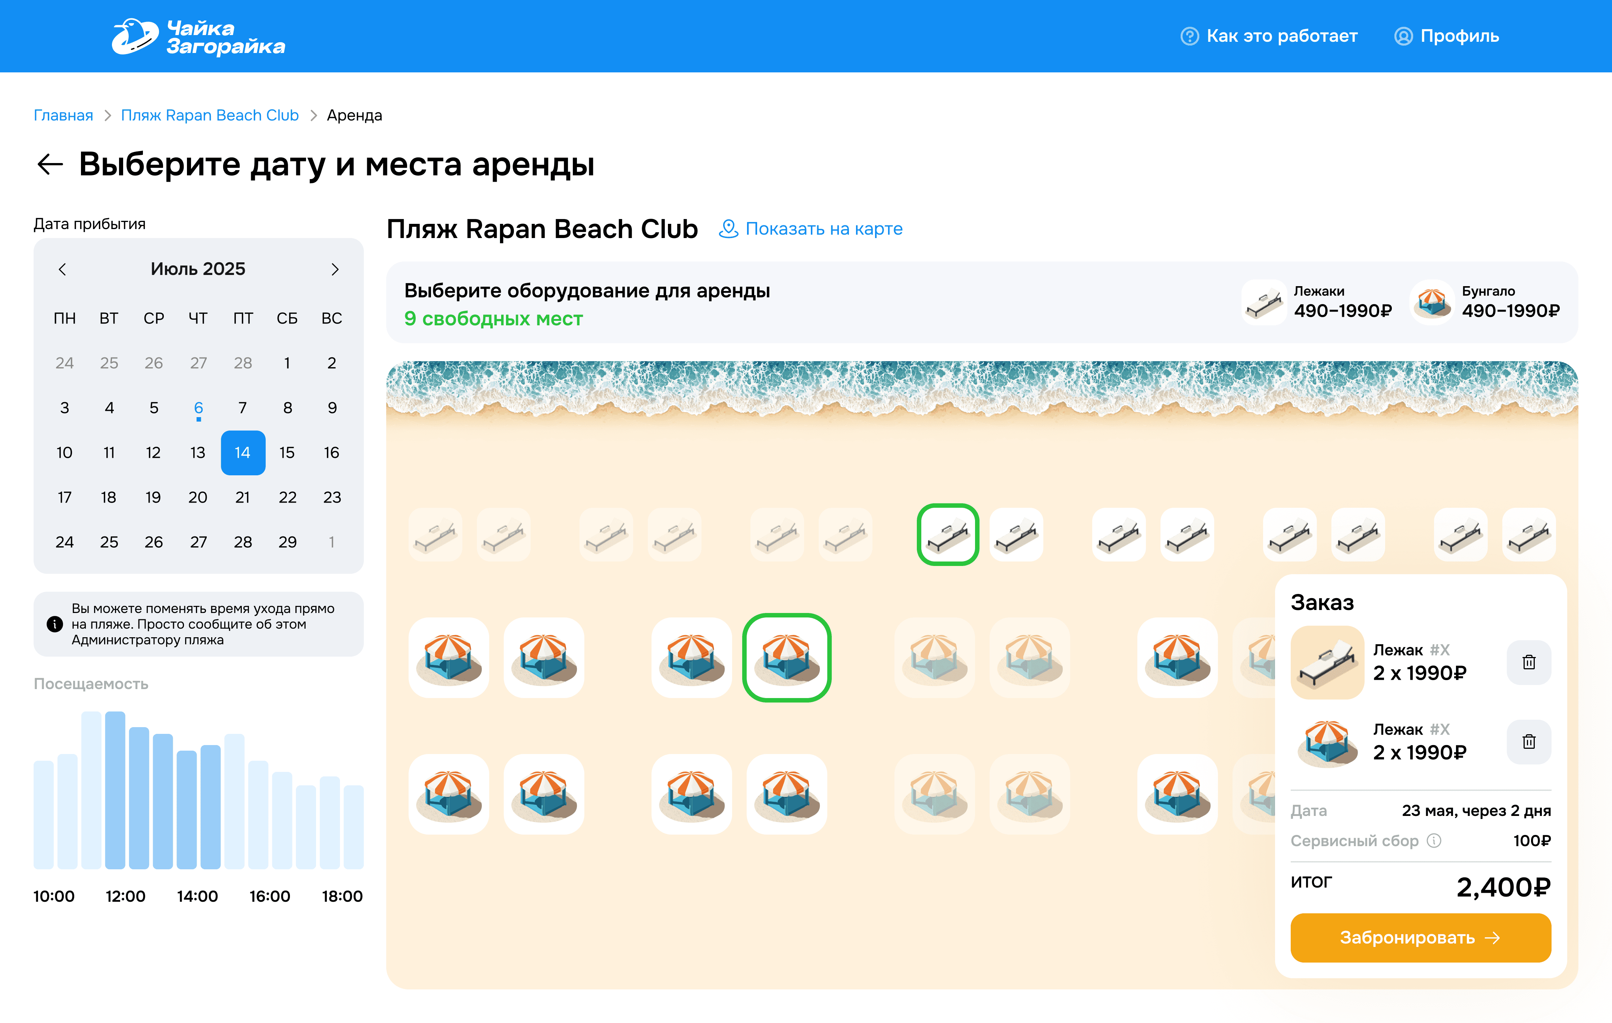Click the service fee info icon
Screen dimensions: 1612x1023
1434,840
